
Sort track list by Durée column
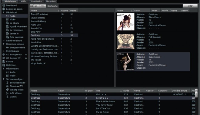(x=128, y=91)
